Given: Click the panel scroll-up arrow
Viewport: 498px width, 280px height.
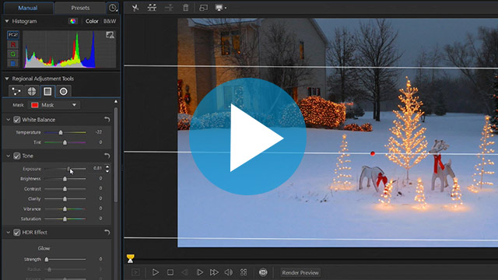Looking at the screenshot, I should click(116, 102).
